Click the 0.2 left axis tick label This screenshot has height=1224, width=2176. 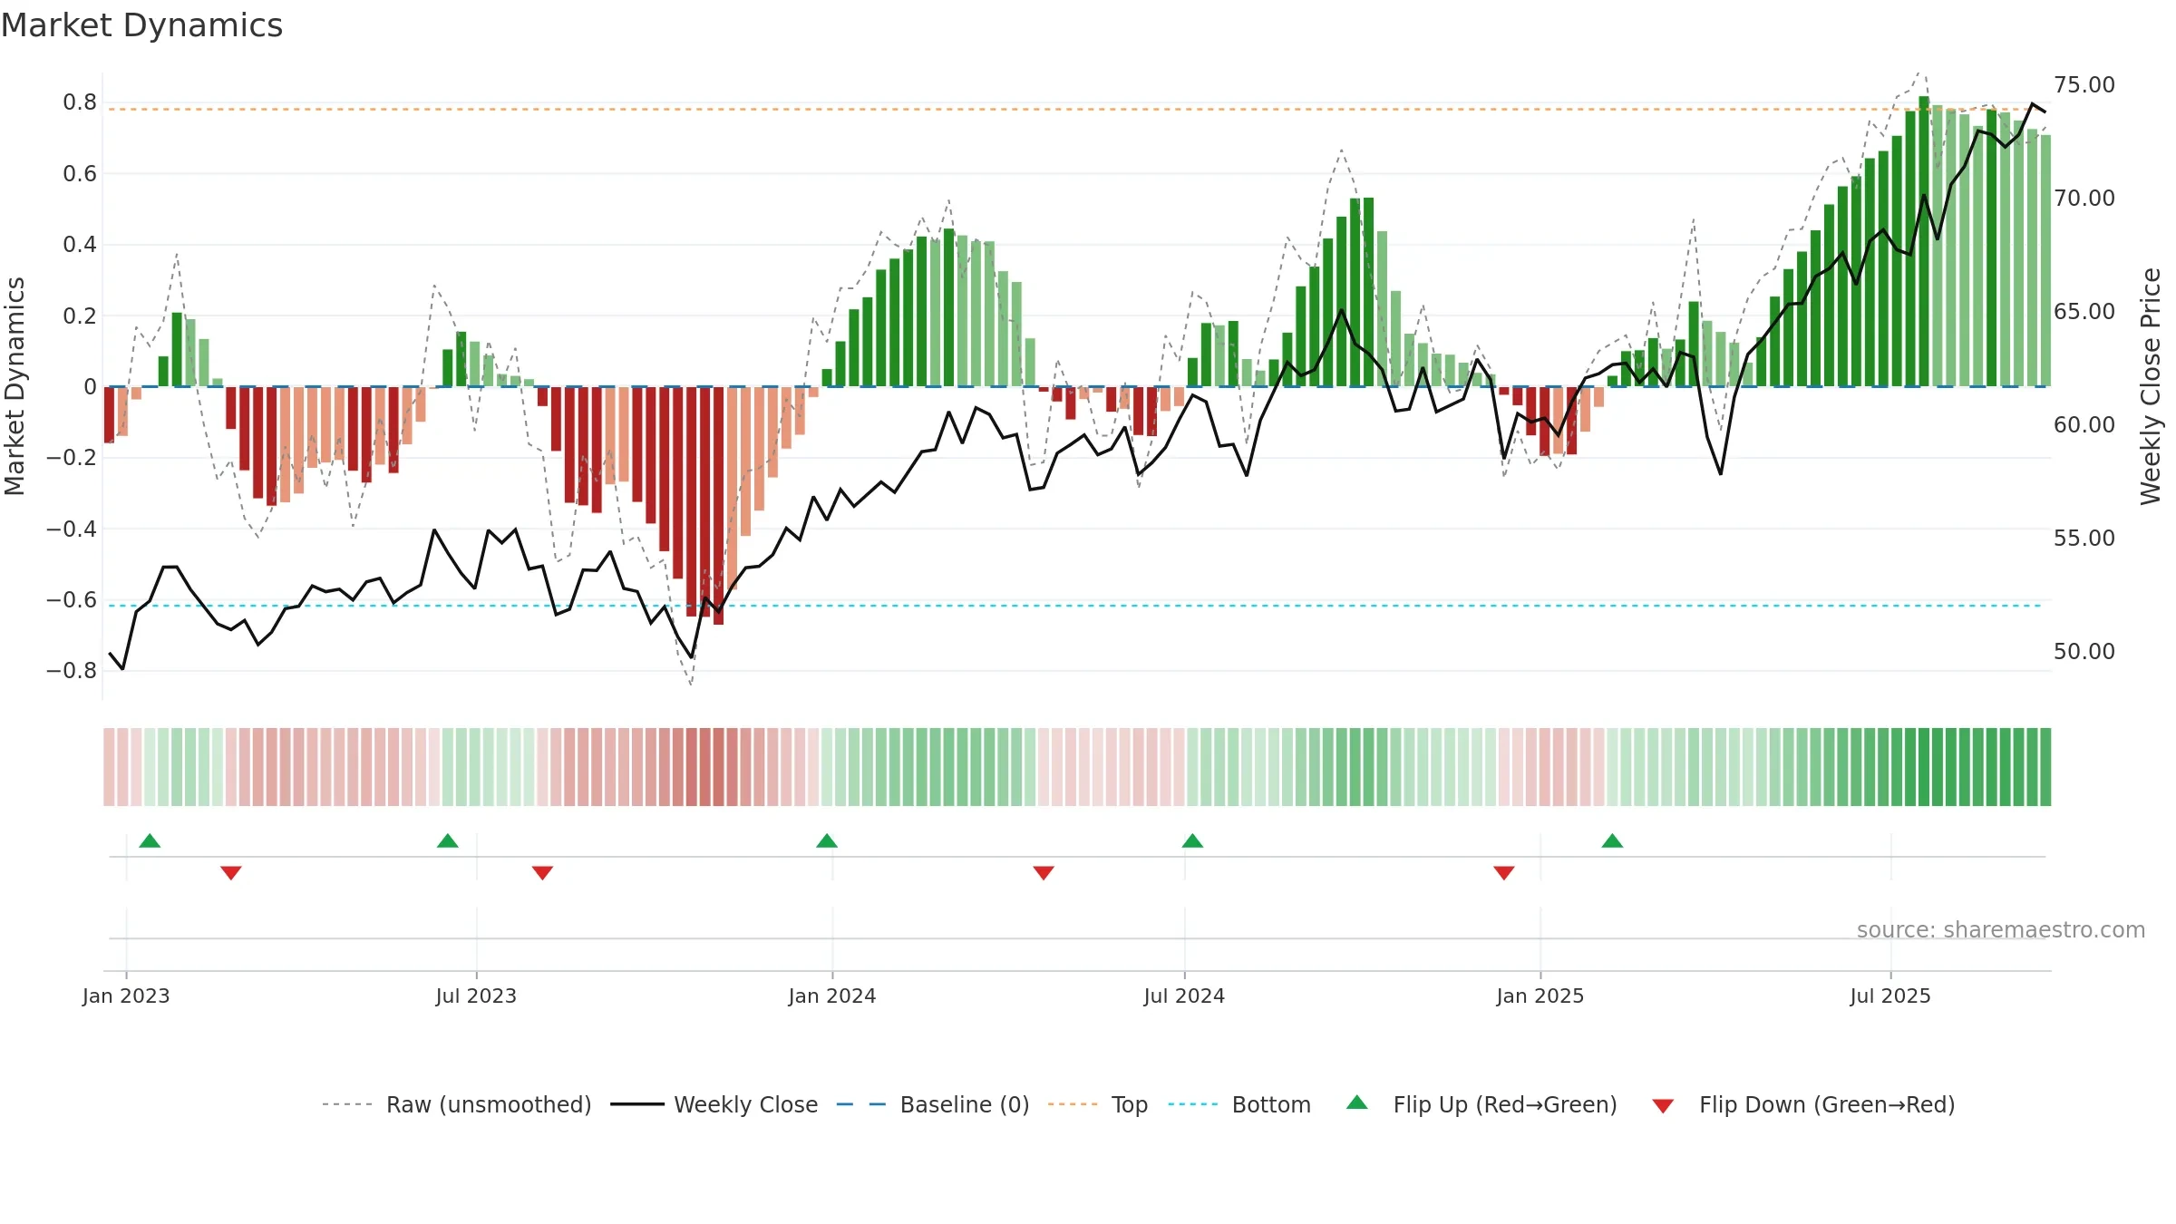click(80, 316)
